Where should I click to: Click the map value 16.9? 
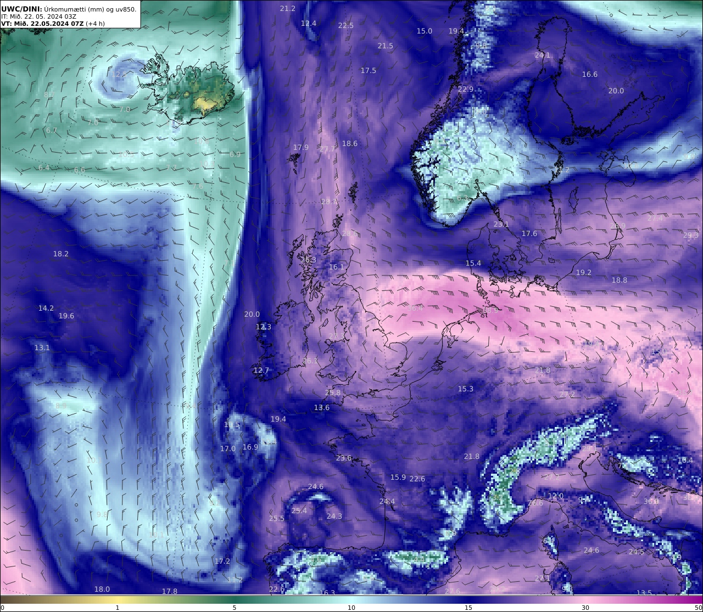(250, 447)
